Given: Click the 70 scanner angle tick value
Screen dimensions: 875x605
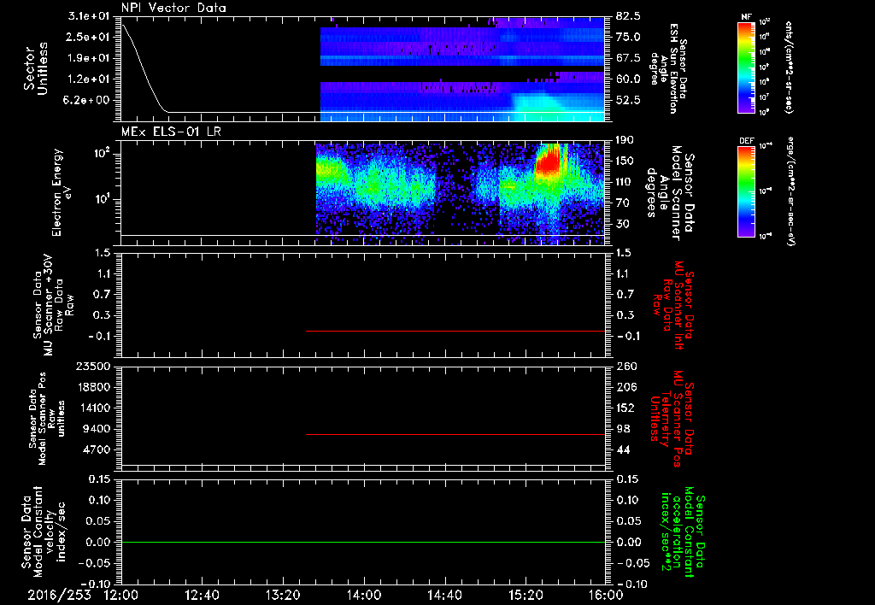Looking at the screenshot, I should tap(622, 203).
